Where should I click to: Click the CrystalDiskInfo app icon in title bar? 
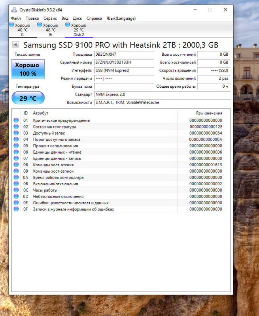point(14,9)
